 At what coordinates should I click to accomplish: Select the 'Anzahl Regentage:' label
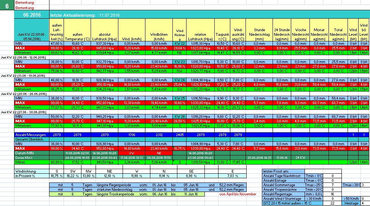[x=283, y=194]
